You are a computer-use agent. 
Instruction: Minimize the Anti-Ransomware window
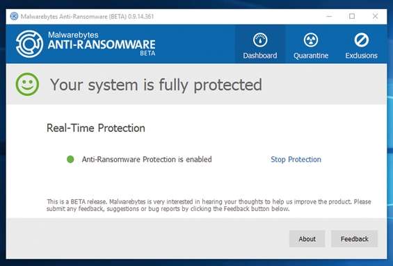pyautogui.click(x=329, y=17)
